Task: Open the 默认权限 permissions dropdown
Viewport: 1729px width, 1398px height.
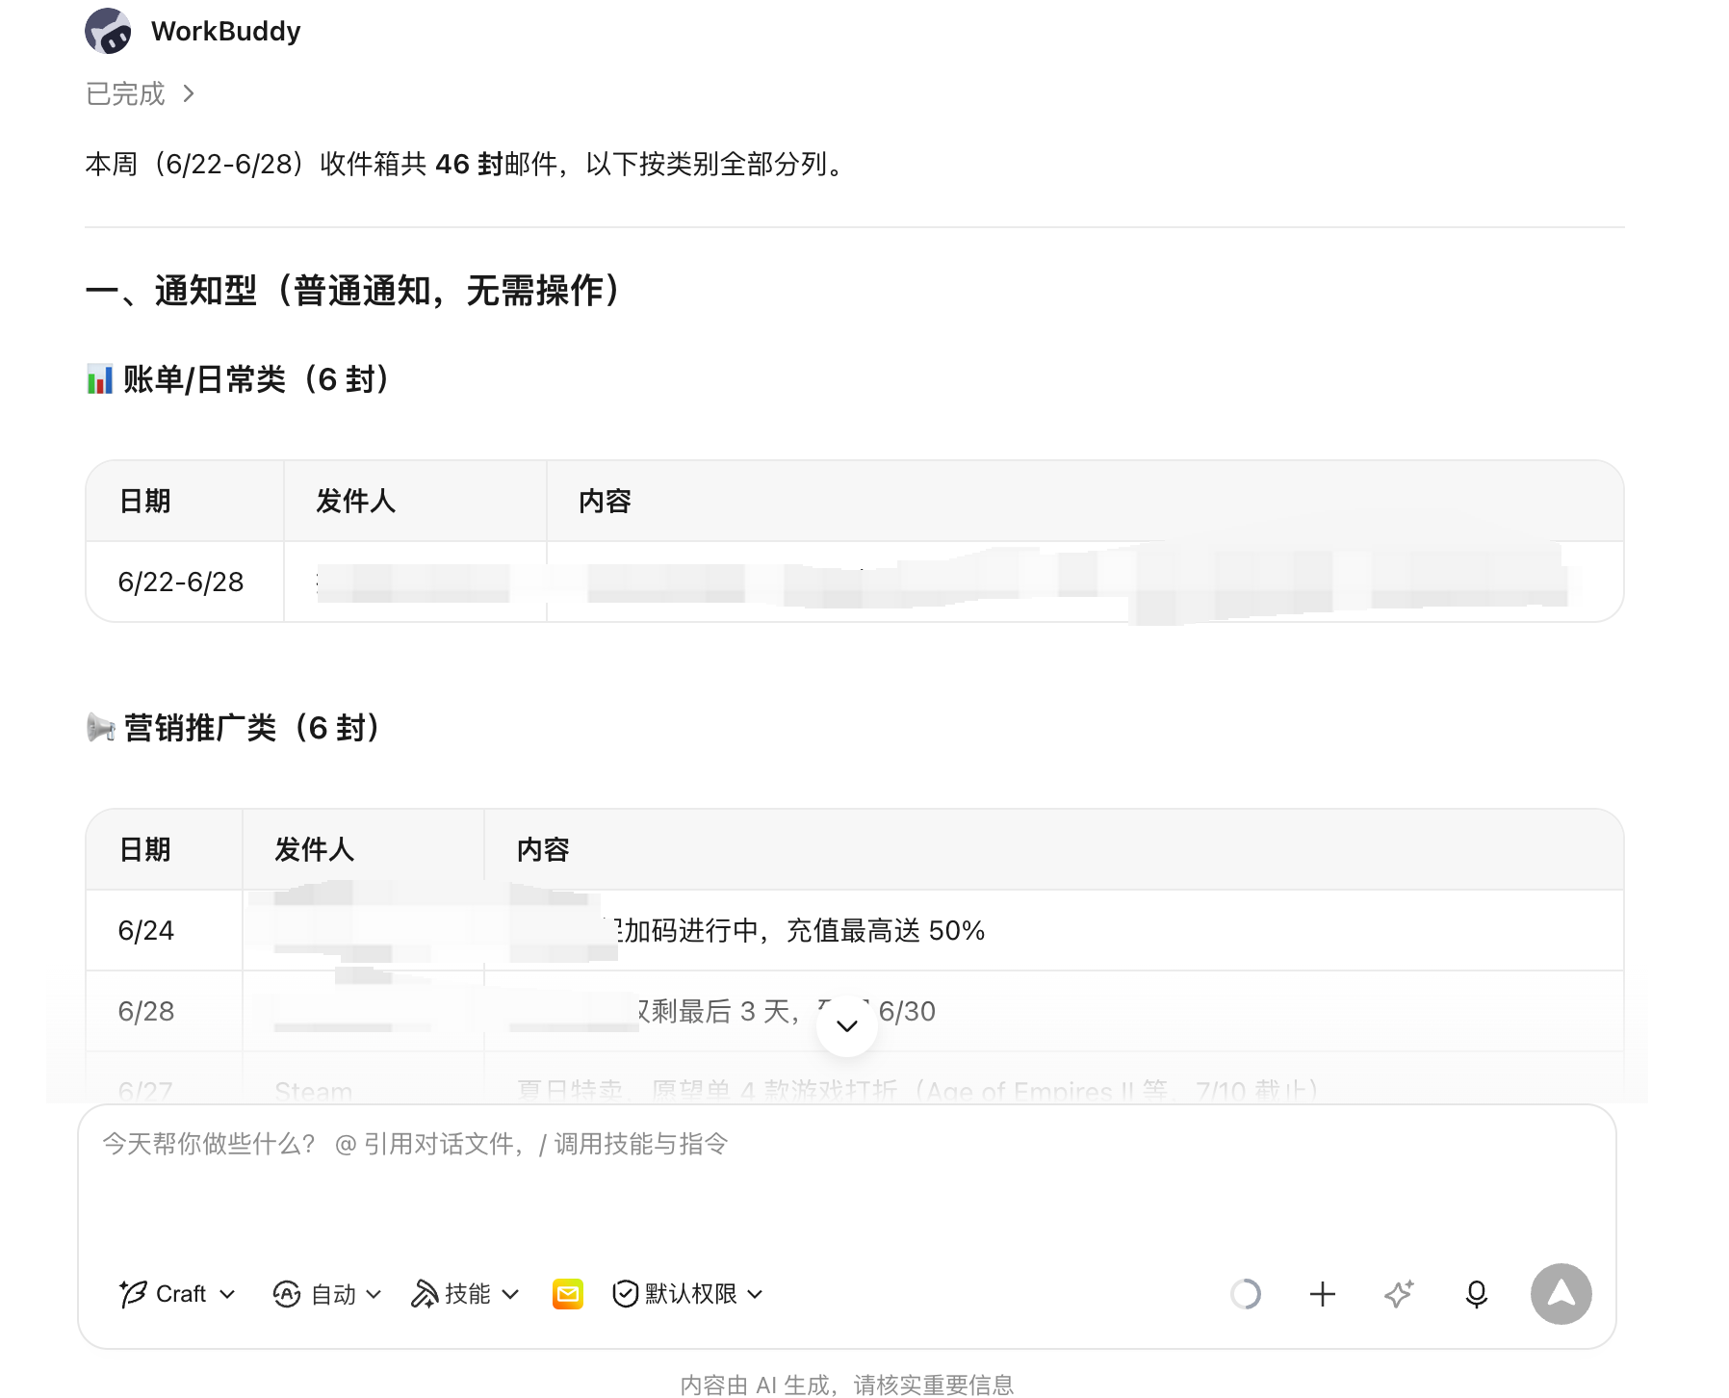Action: 688,1294
